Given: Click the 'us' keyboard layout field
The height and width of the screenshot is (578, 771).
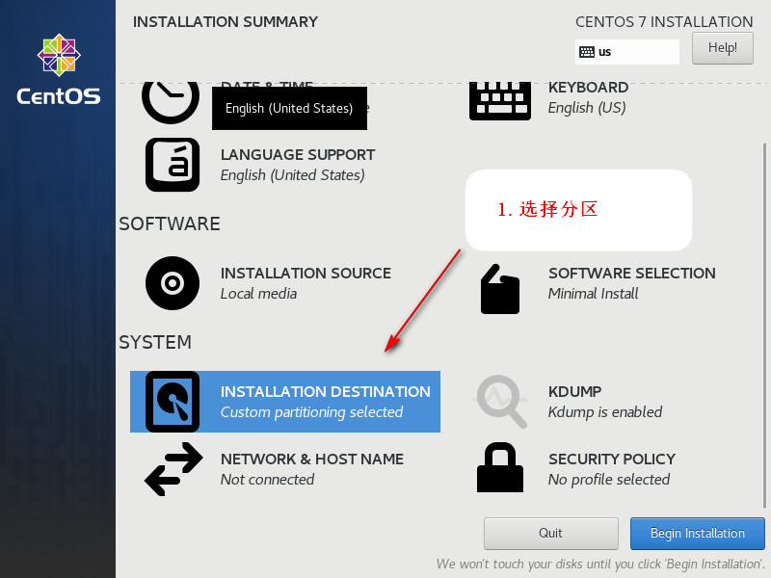Looking at the screenshot, I should (x=627, y=52).
